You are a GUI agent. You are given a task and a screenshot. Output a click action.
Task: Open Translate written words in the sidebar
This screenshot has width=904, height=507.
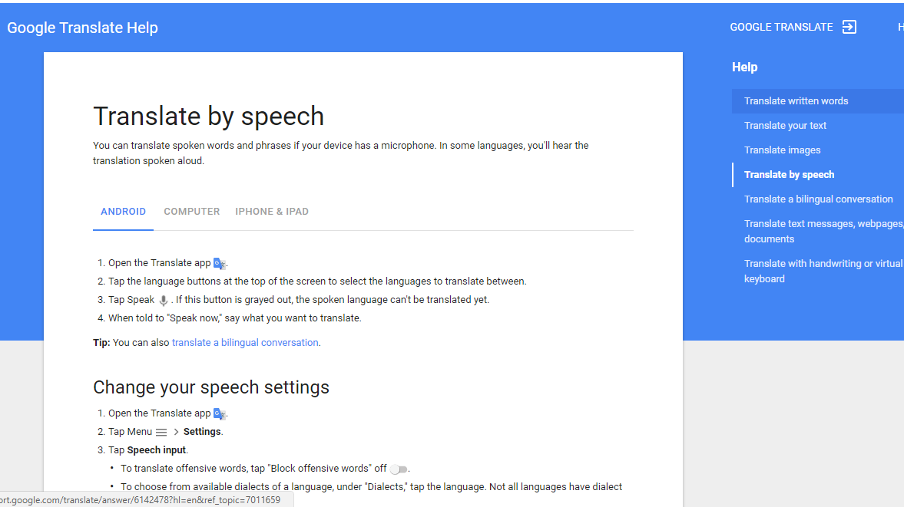click(x=796, y=100)
